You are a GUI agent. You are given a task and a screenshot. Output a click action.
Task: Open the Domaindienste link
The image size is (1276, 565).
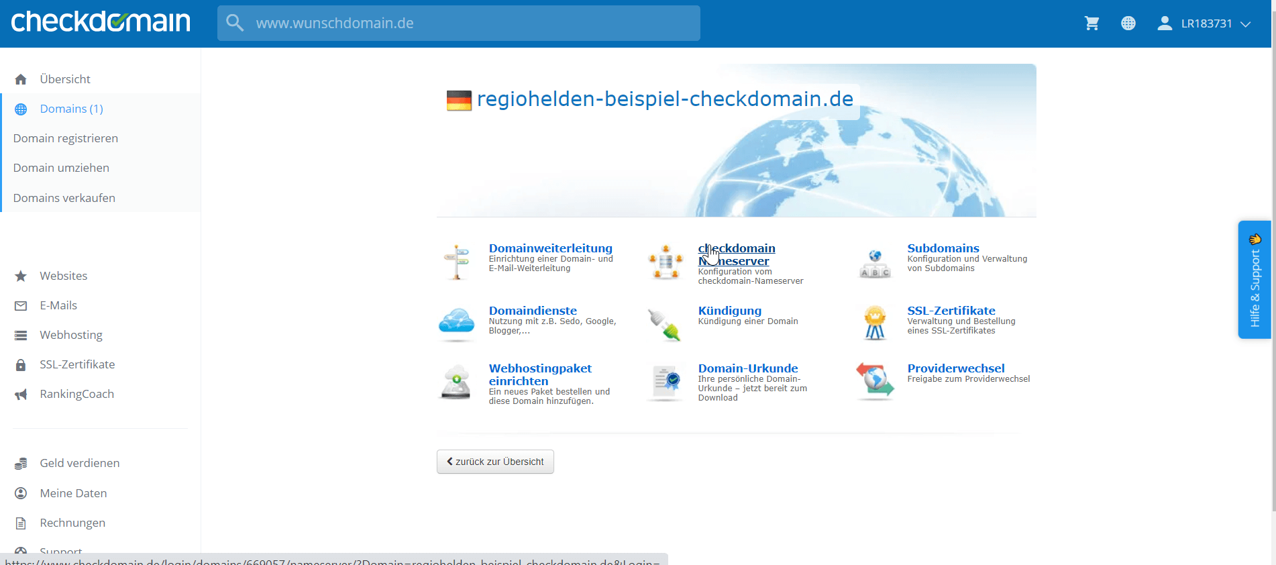coord(533,311)
